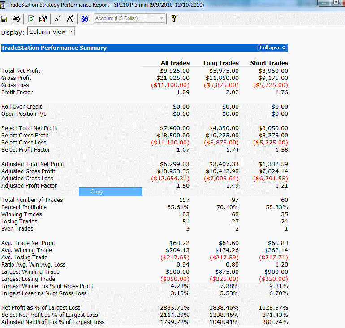Click the Total Net Profit row label
This screenshot has height=328, width=345.
(21, 71)
